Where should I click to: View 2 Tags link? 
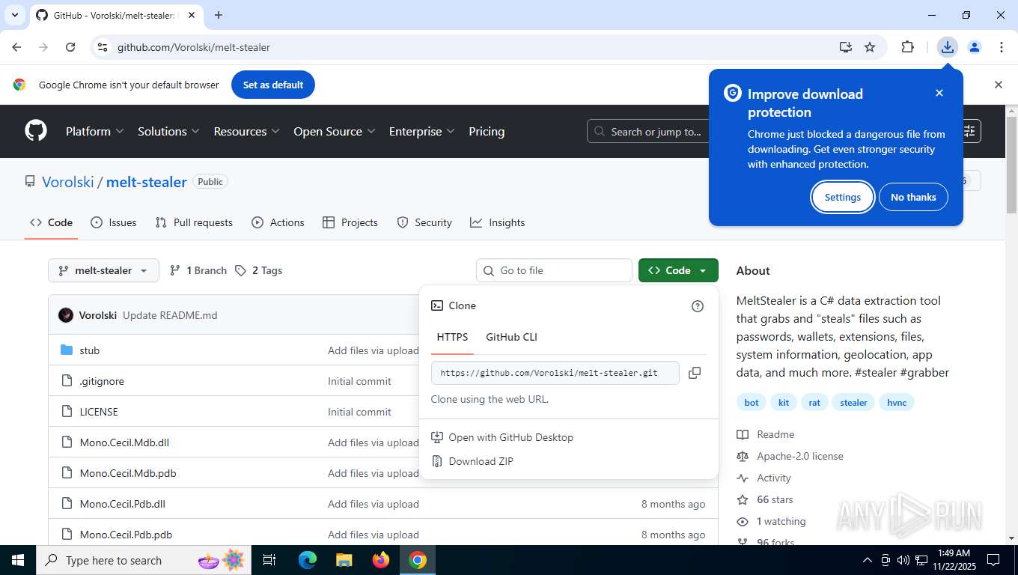(258, 270)
